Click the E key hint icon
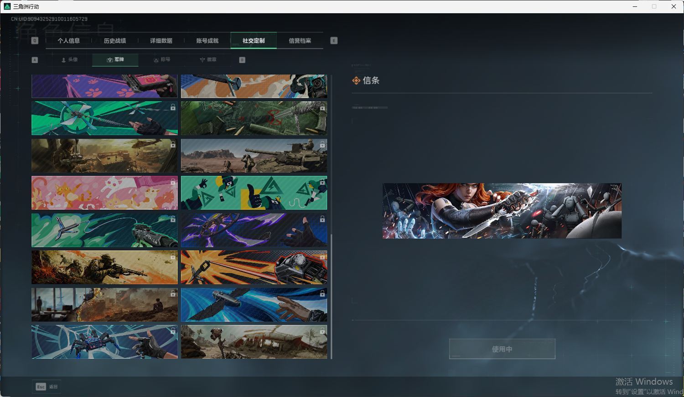The image size is (684, 397). [334, 41]
